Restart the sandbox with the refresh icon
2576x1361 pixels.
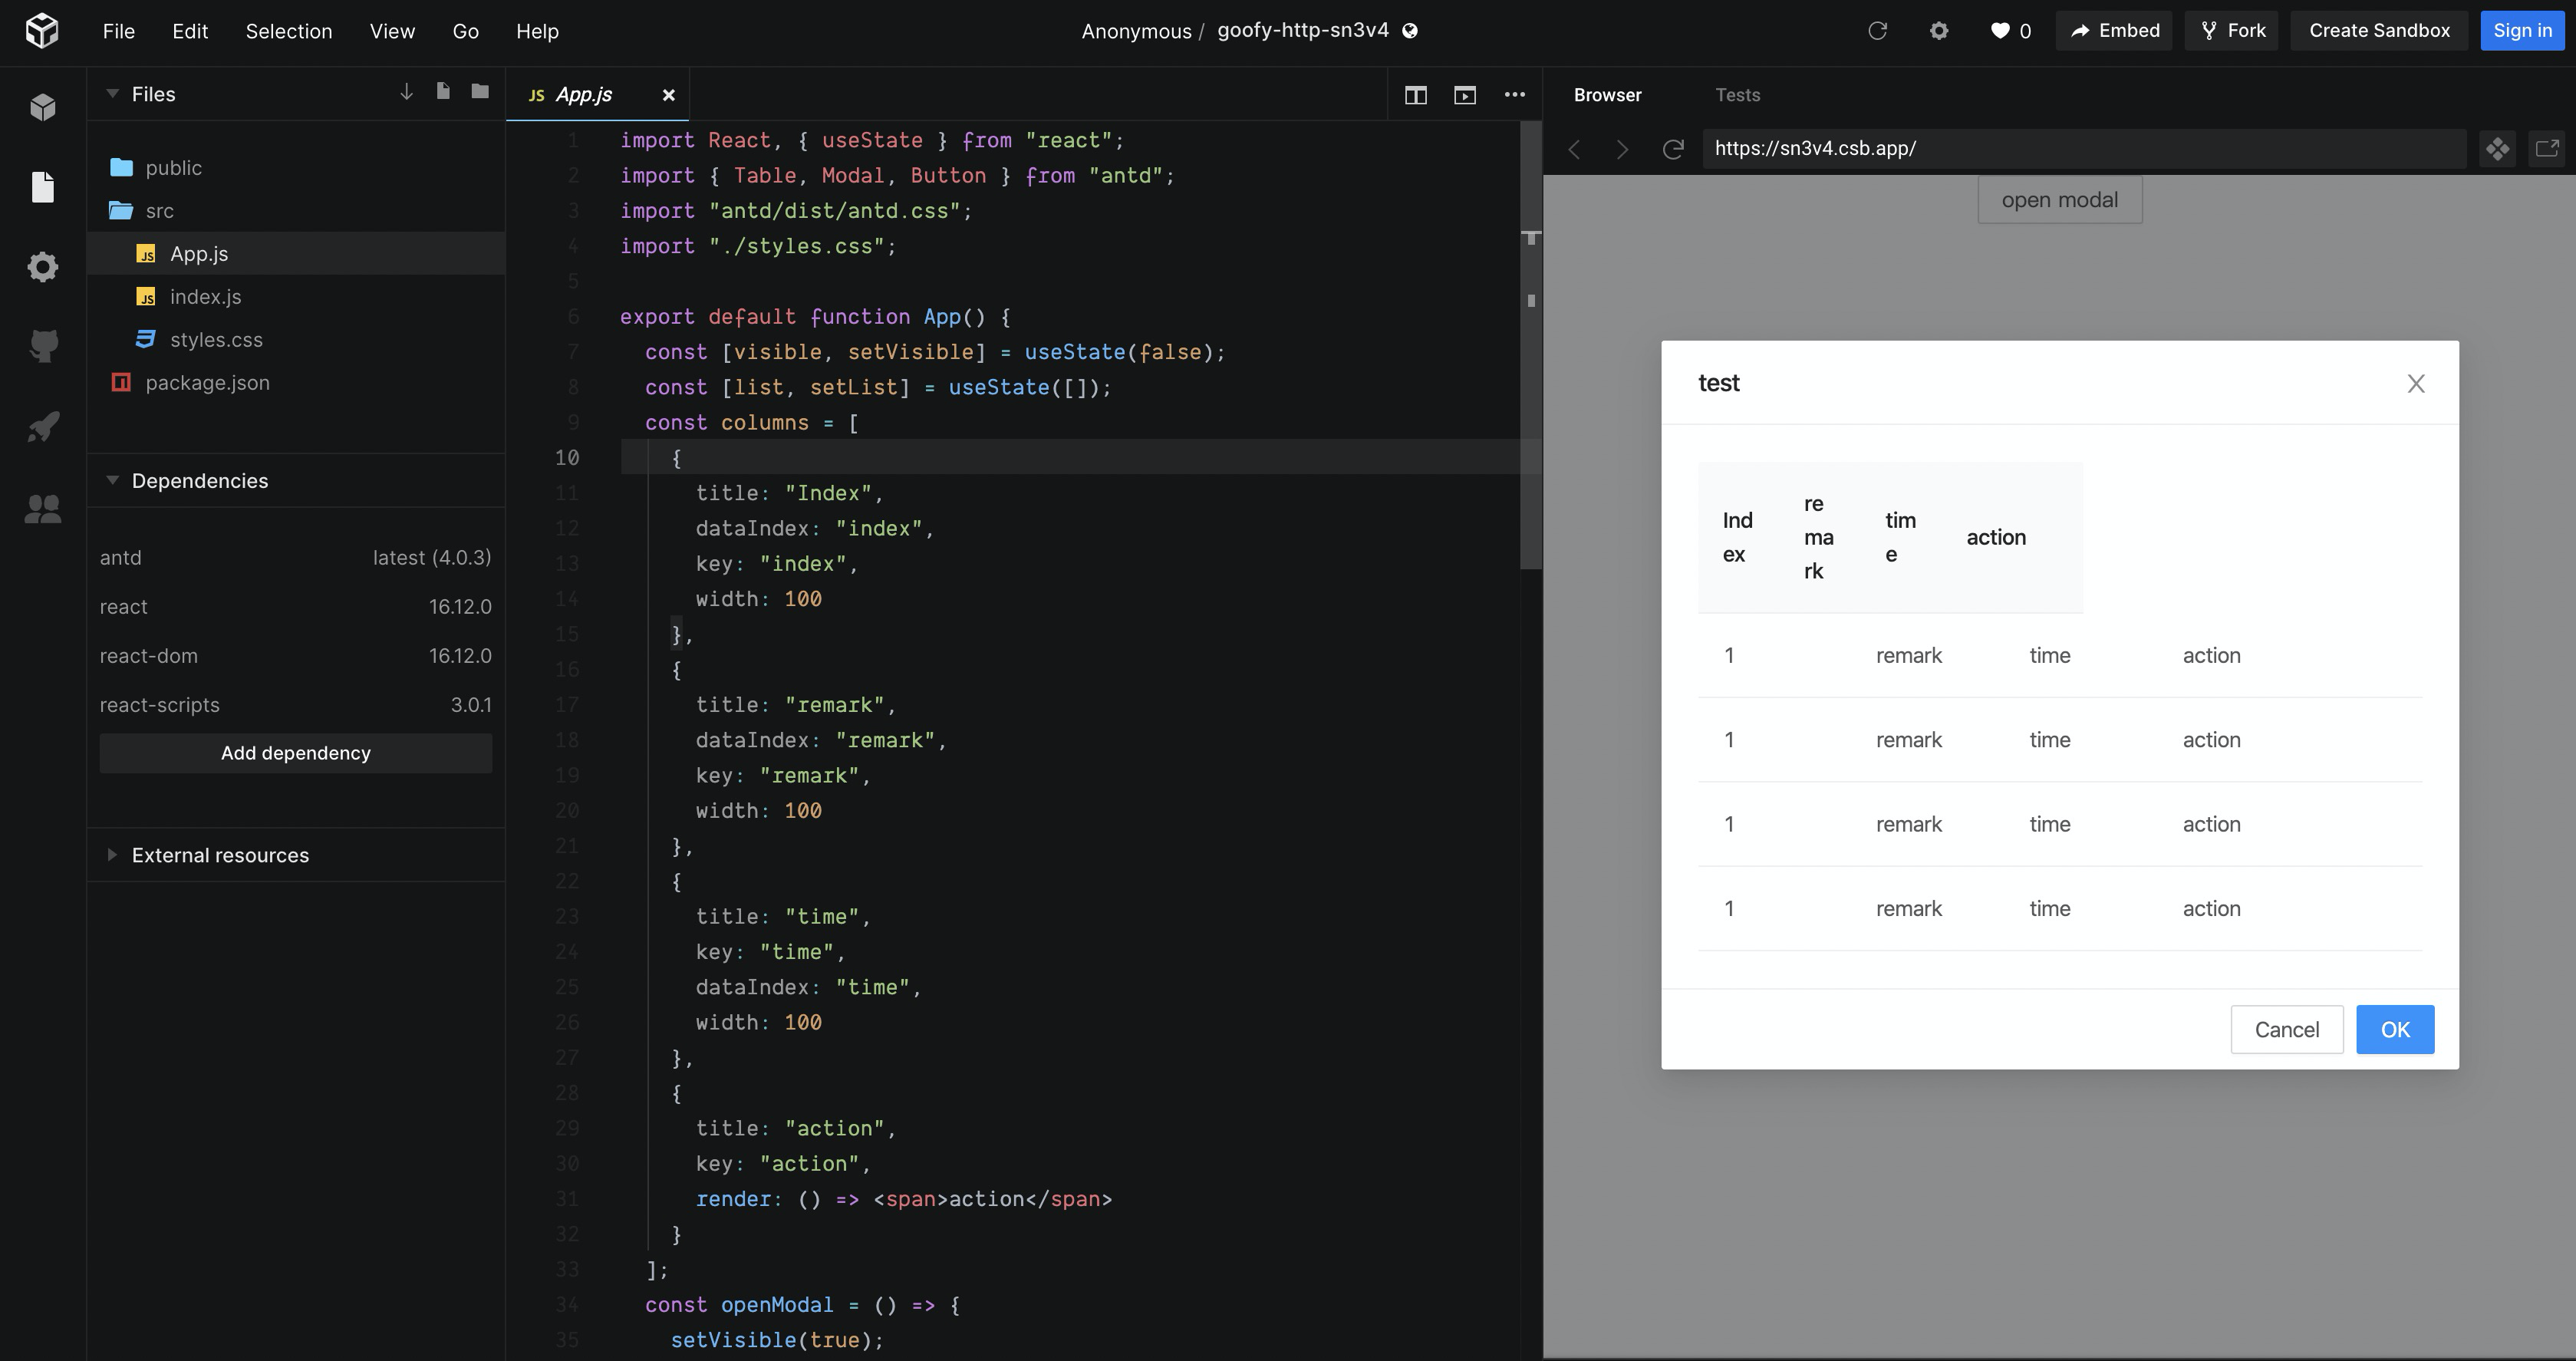(1877, 30)
